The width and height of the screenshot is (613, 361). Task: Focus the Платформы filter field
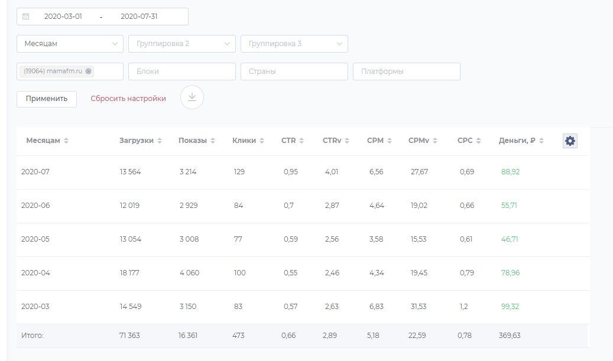coord(407,71)
